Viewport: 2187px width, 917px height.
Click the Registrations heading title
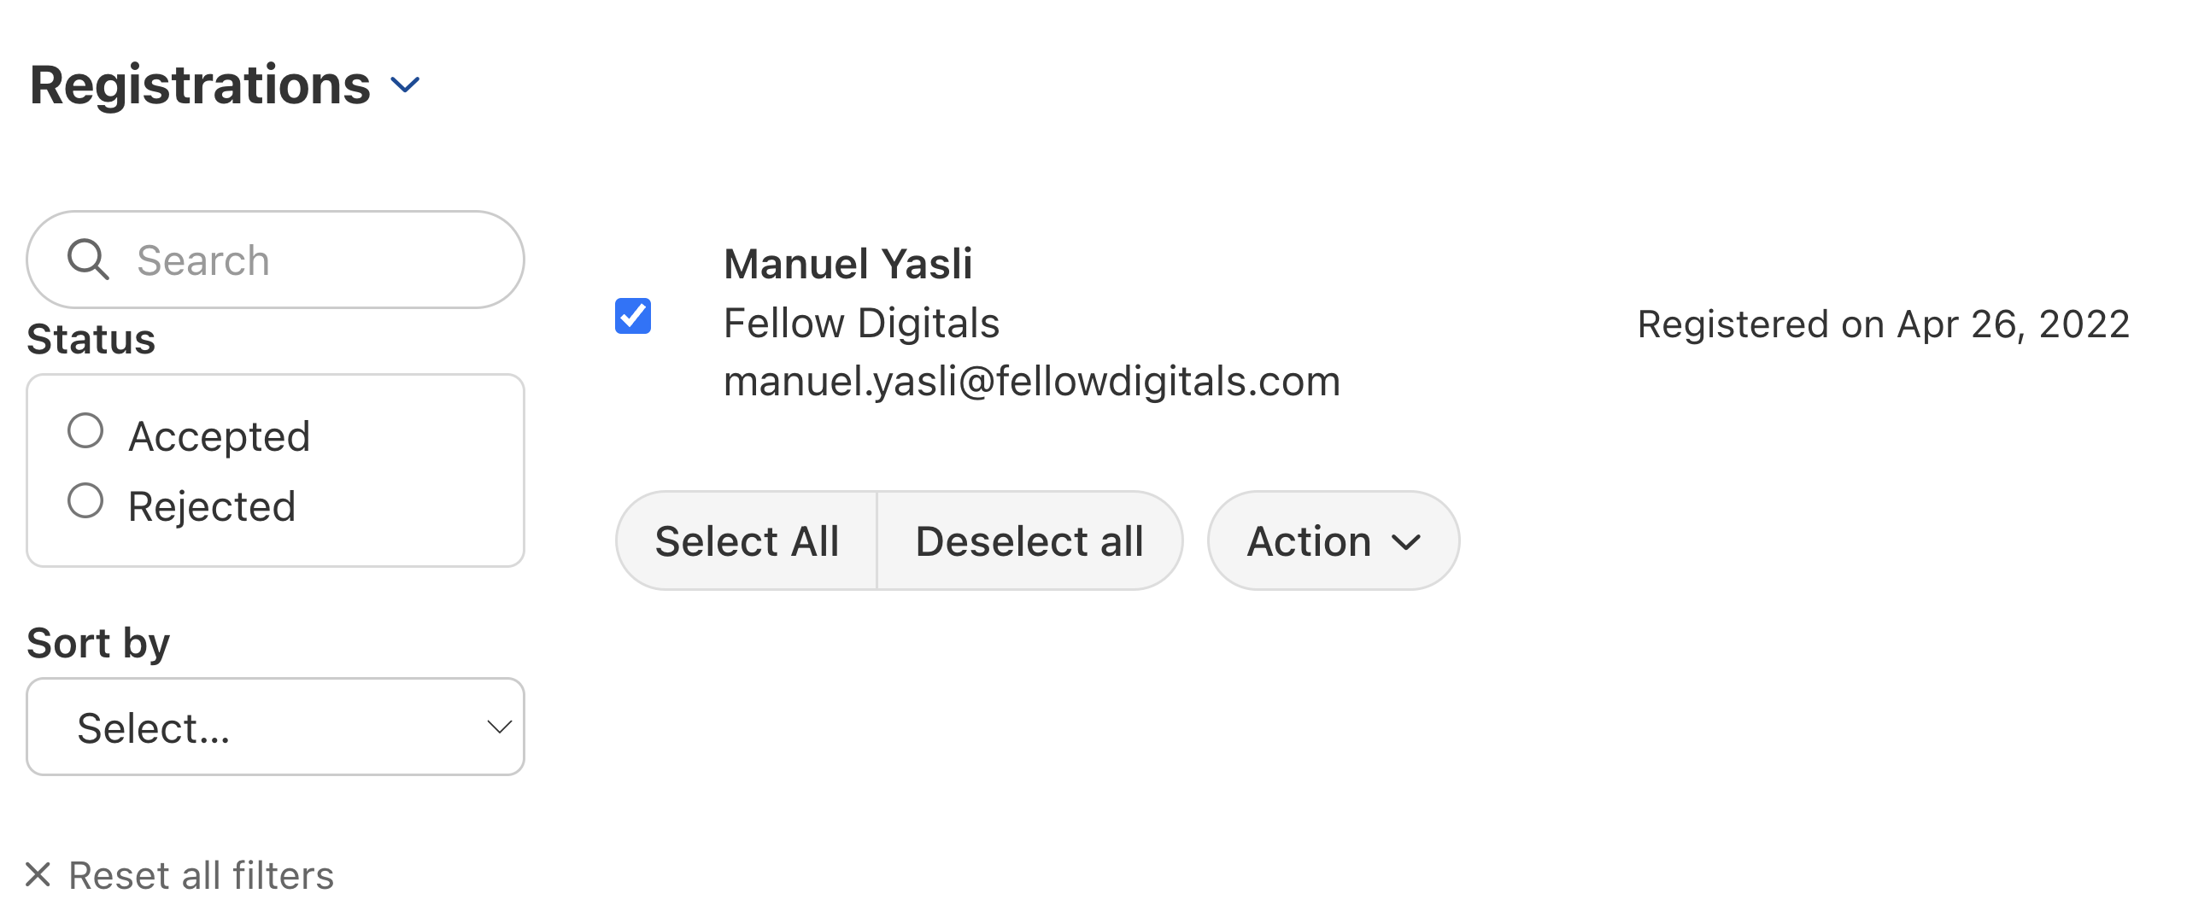click(x=200, y=85)
